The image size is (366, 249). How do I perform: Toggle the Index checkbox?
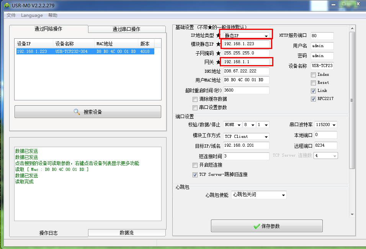click(313, 75)
